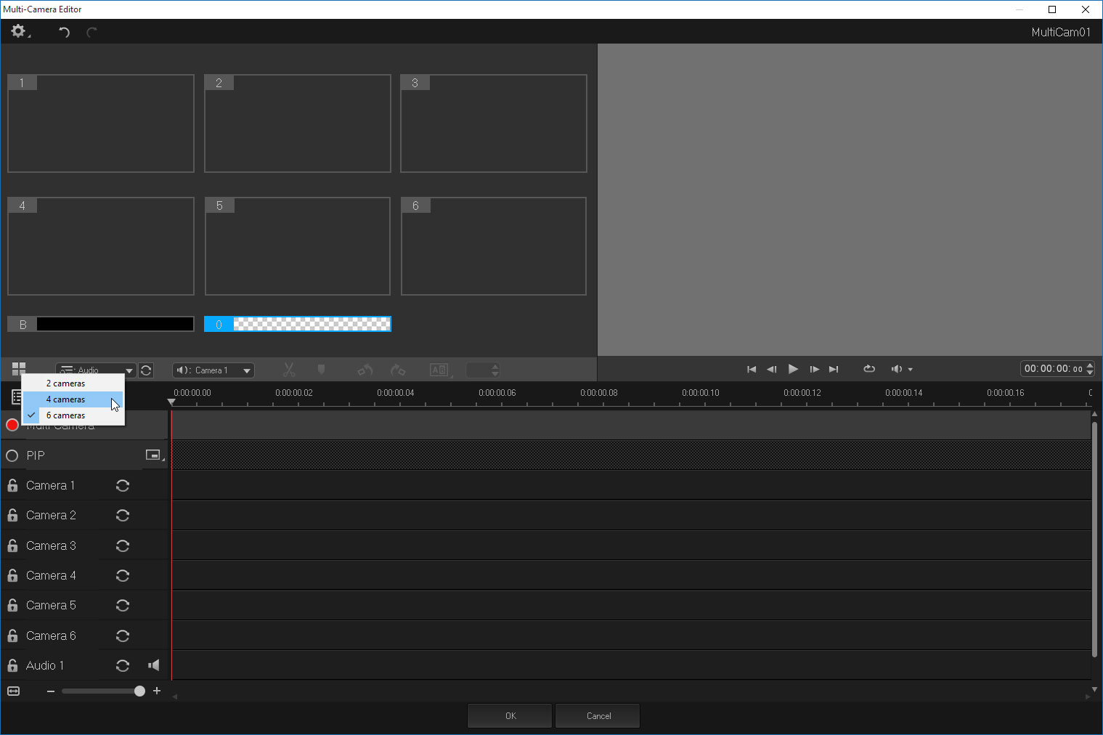Undo the last edit
Image resolution: width=1103 pixels, height=735 pixels.
click(x=64, y=32)
